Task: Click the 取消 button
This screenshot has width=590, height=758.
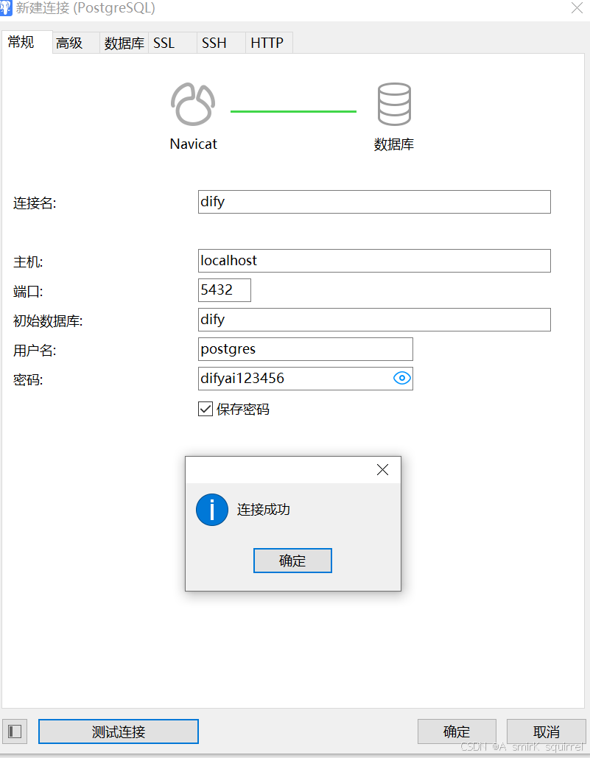Action: [x=547, y=731]
